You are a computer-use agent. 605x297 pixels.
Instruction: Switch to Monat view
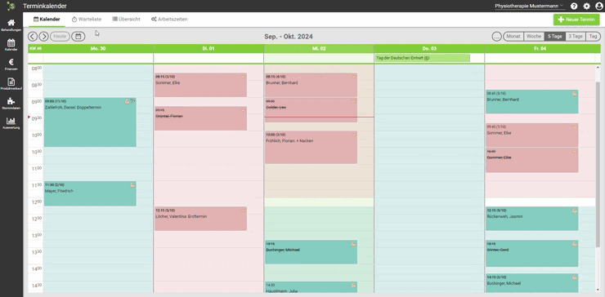[513, 37]
